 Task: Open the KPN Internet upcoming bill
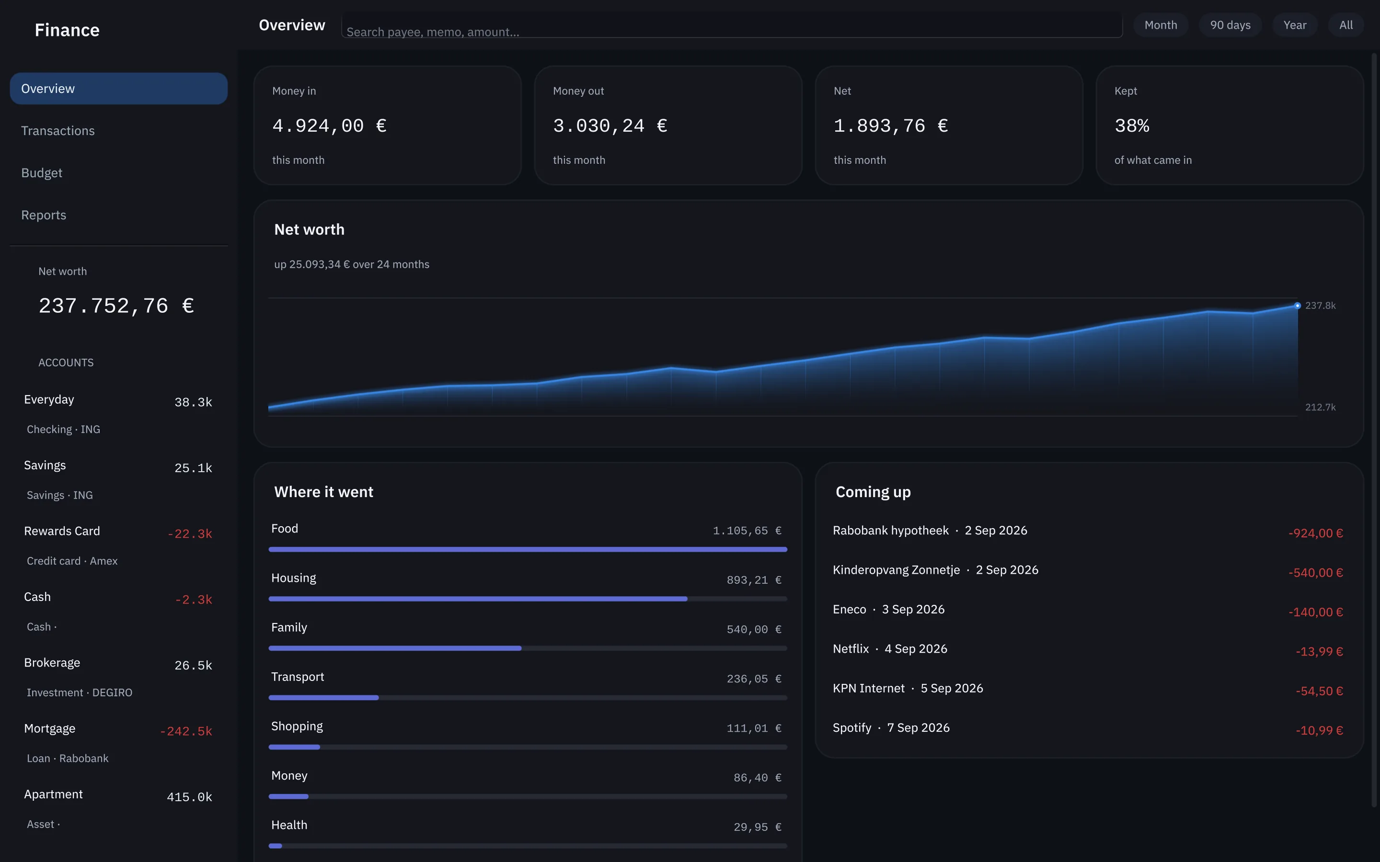(1088, 689)
